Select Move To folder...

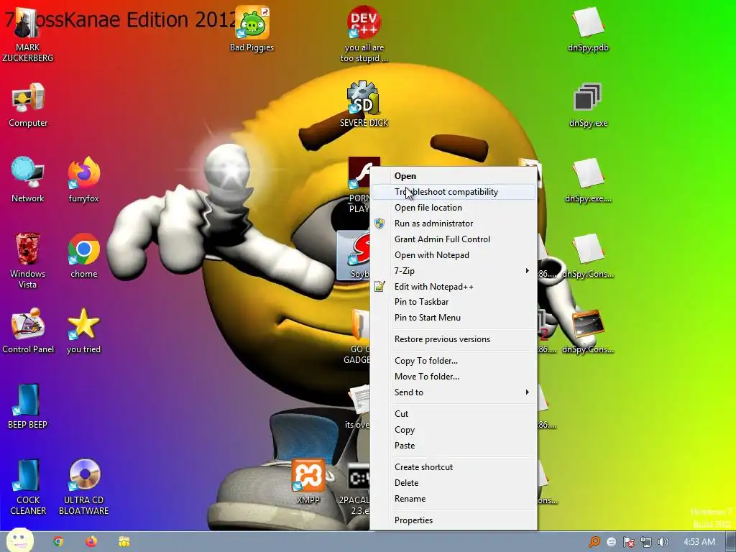[x=454, y=377]
